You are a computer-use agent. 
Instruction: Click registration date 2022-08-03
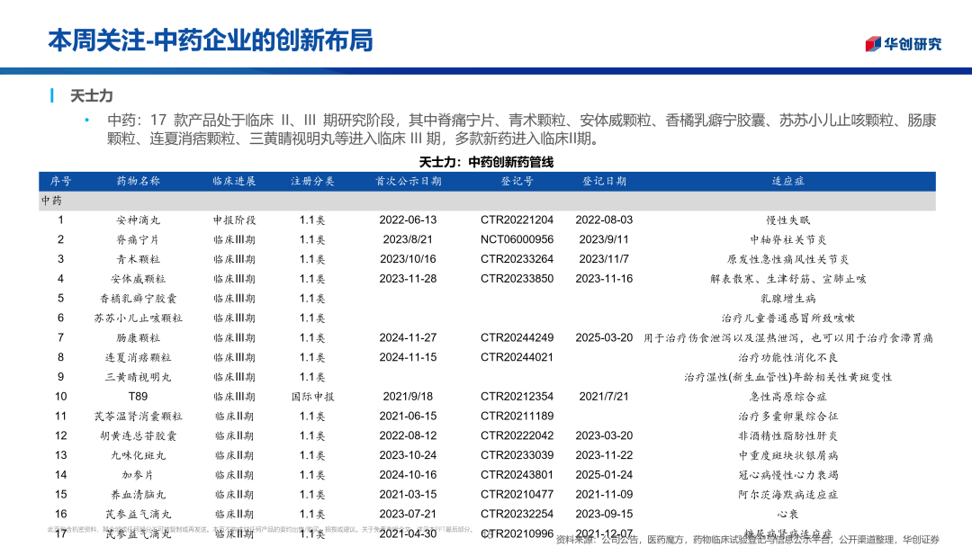(x=604, y=220)
